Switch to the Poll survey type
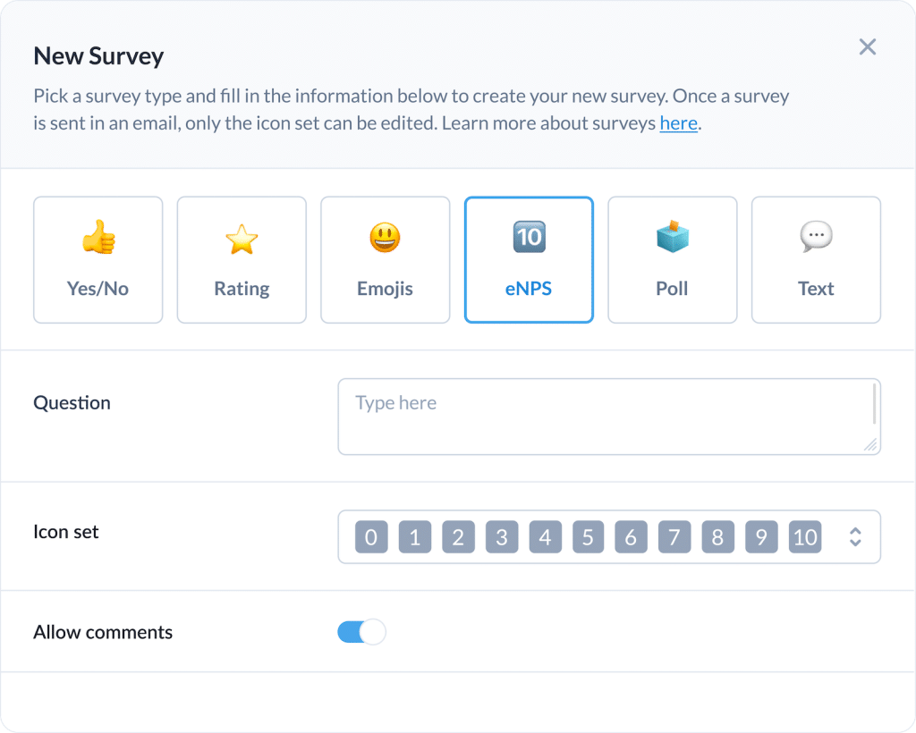916x733 pixels. (672, 259)
